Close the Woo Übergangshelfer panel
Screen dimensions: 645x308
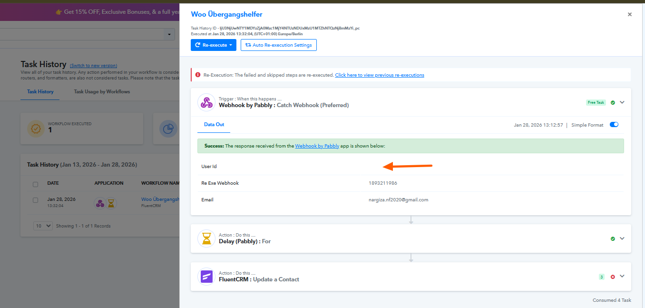click(630, 15)
